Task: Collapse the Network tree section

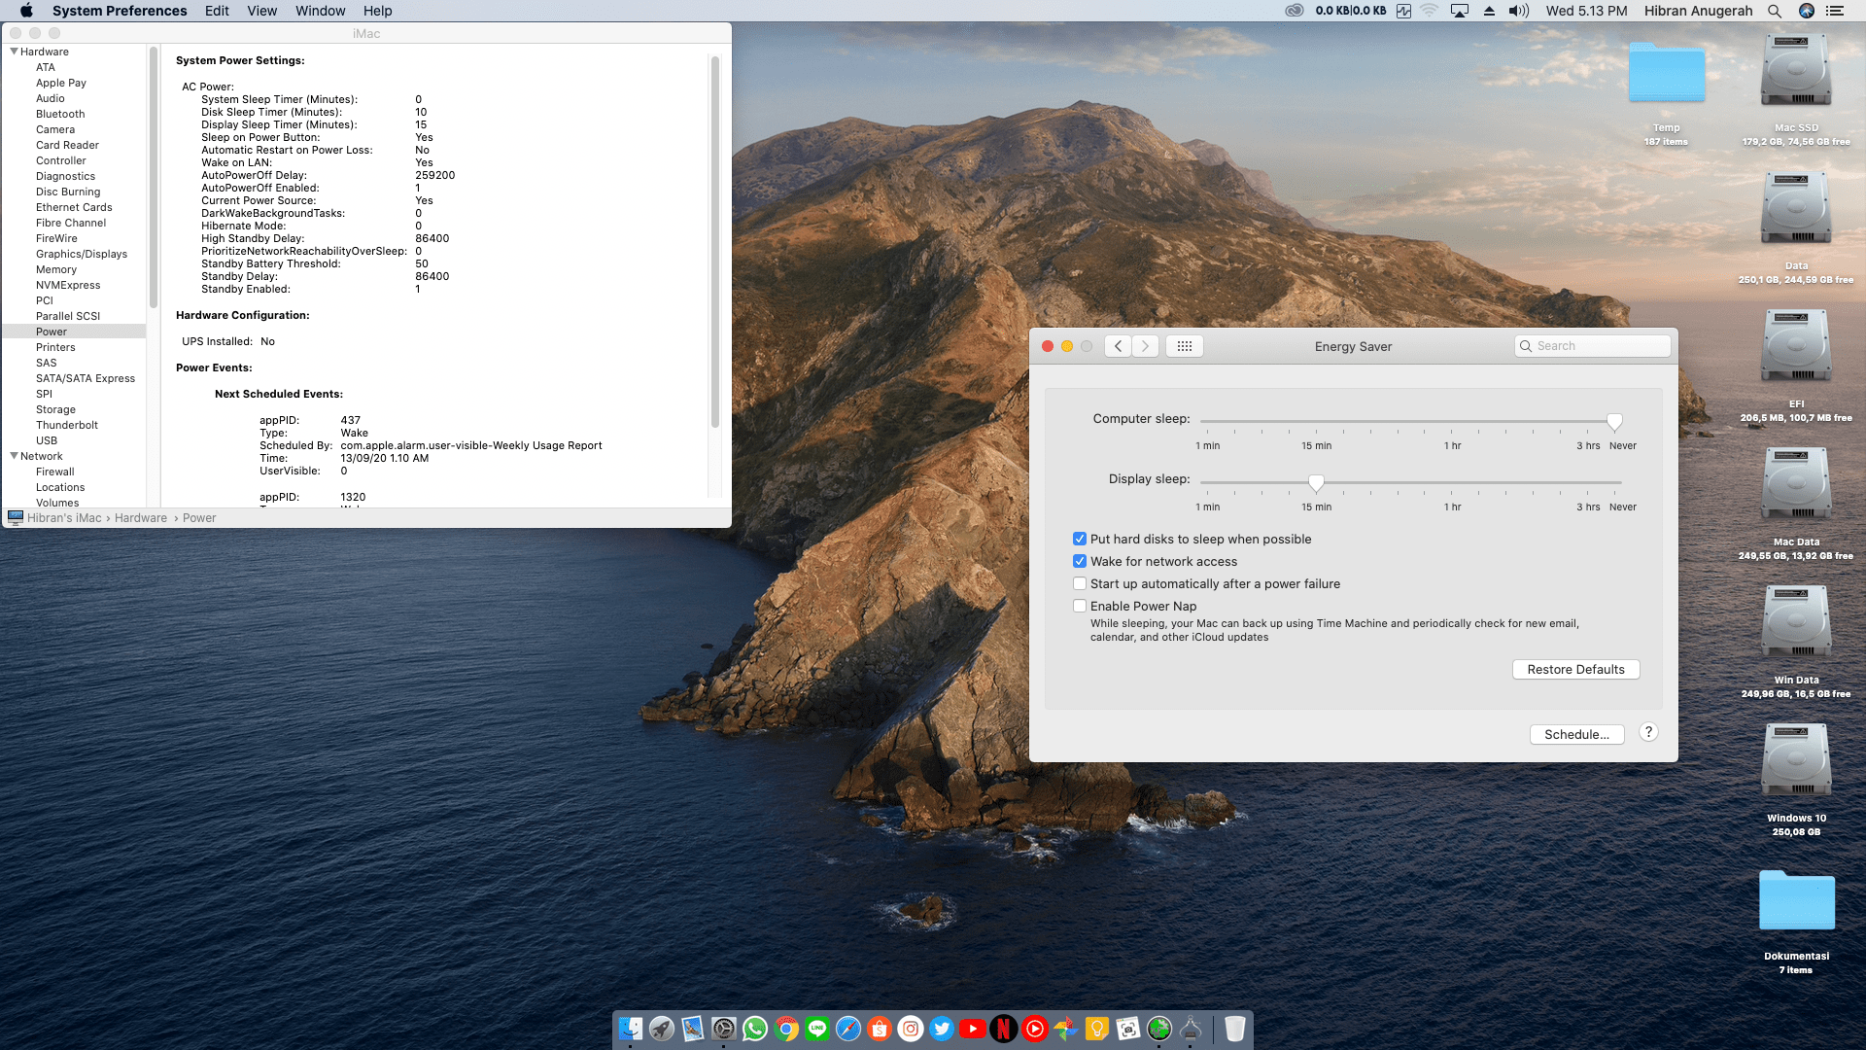Action: coord(14,456)
